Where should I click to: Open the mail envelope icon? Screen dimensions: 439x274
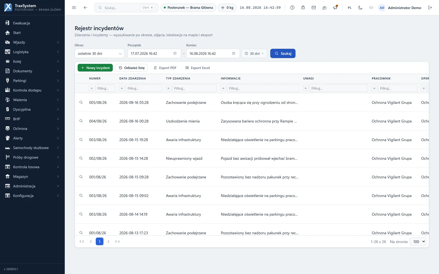coord(314,8)
